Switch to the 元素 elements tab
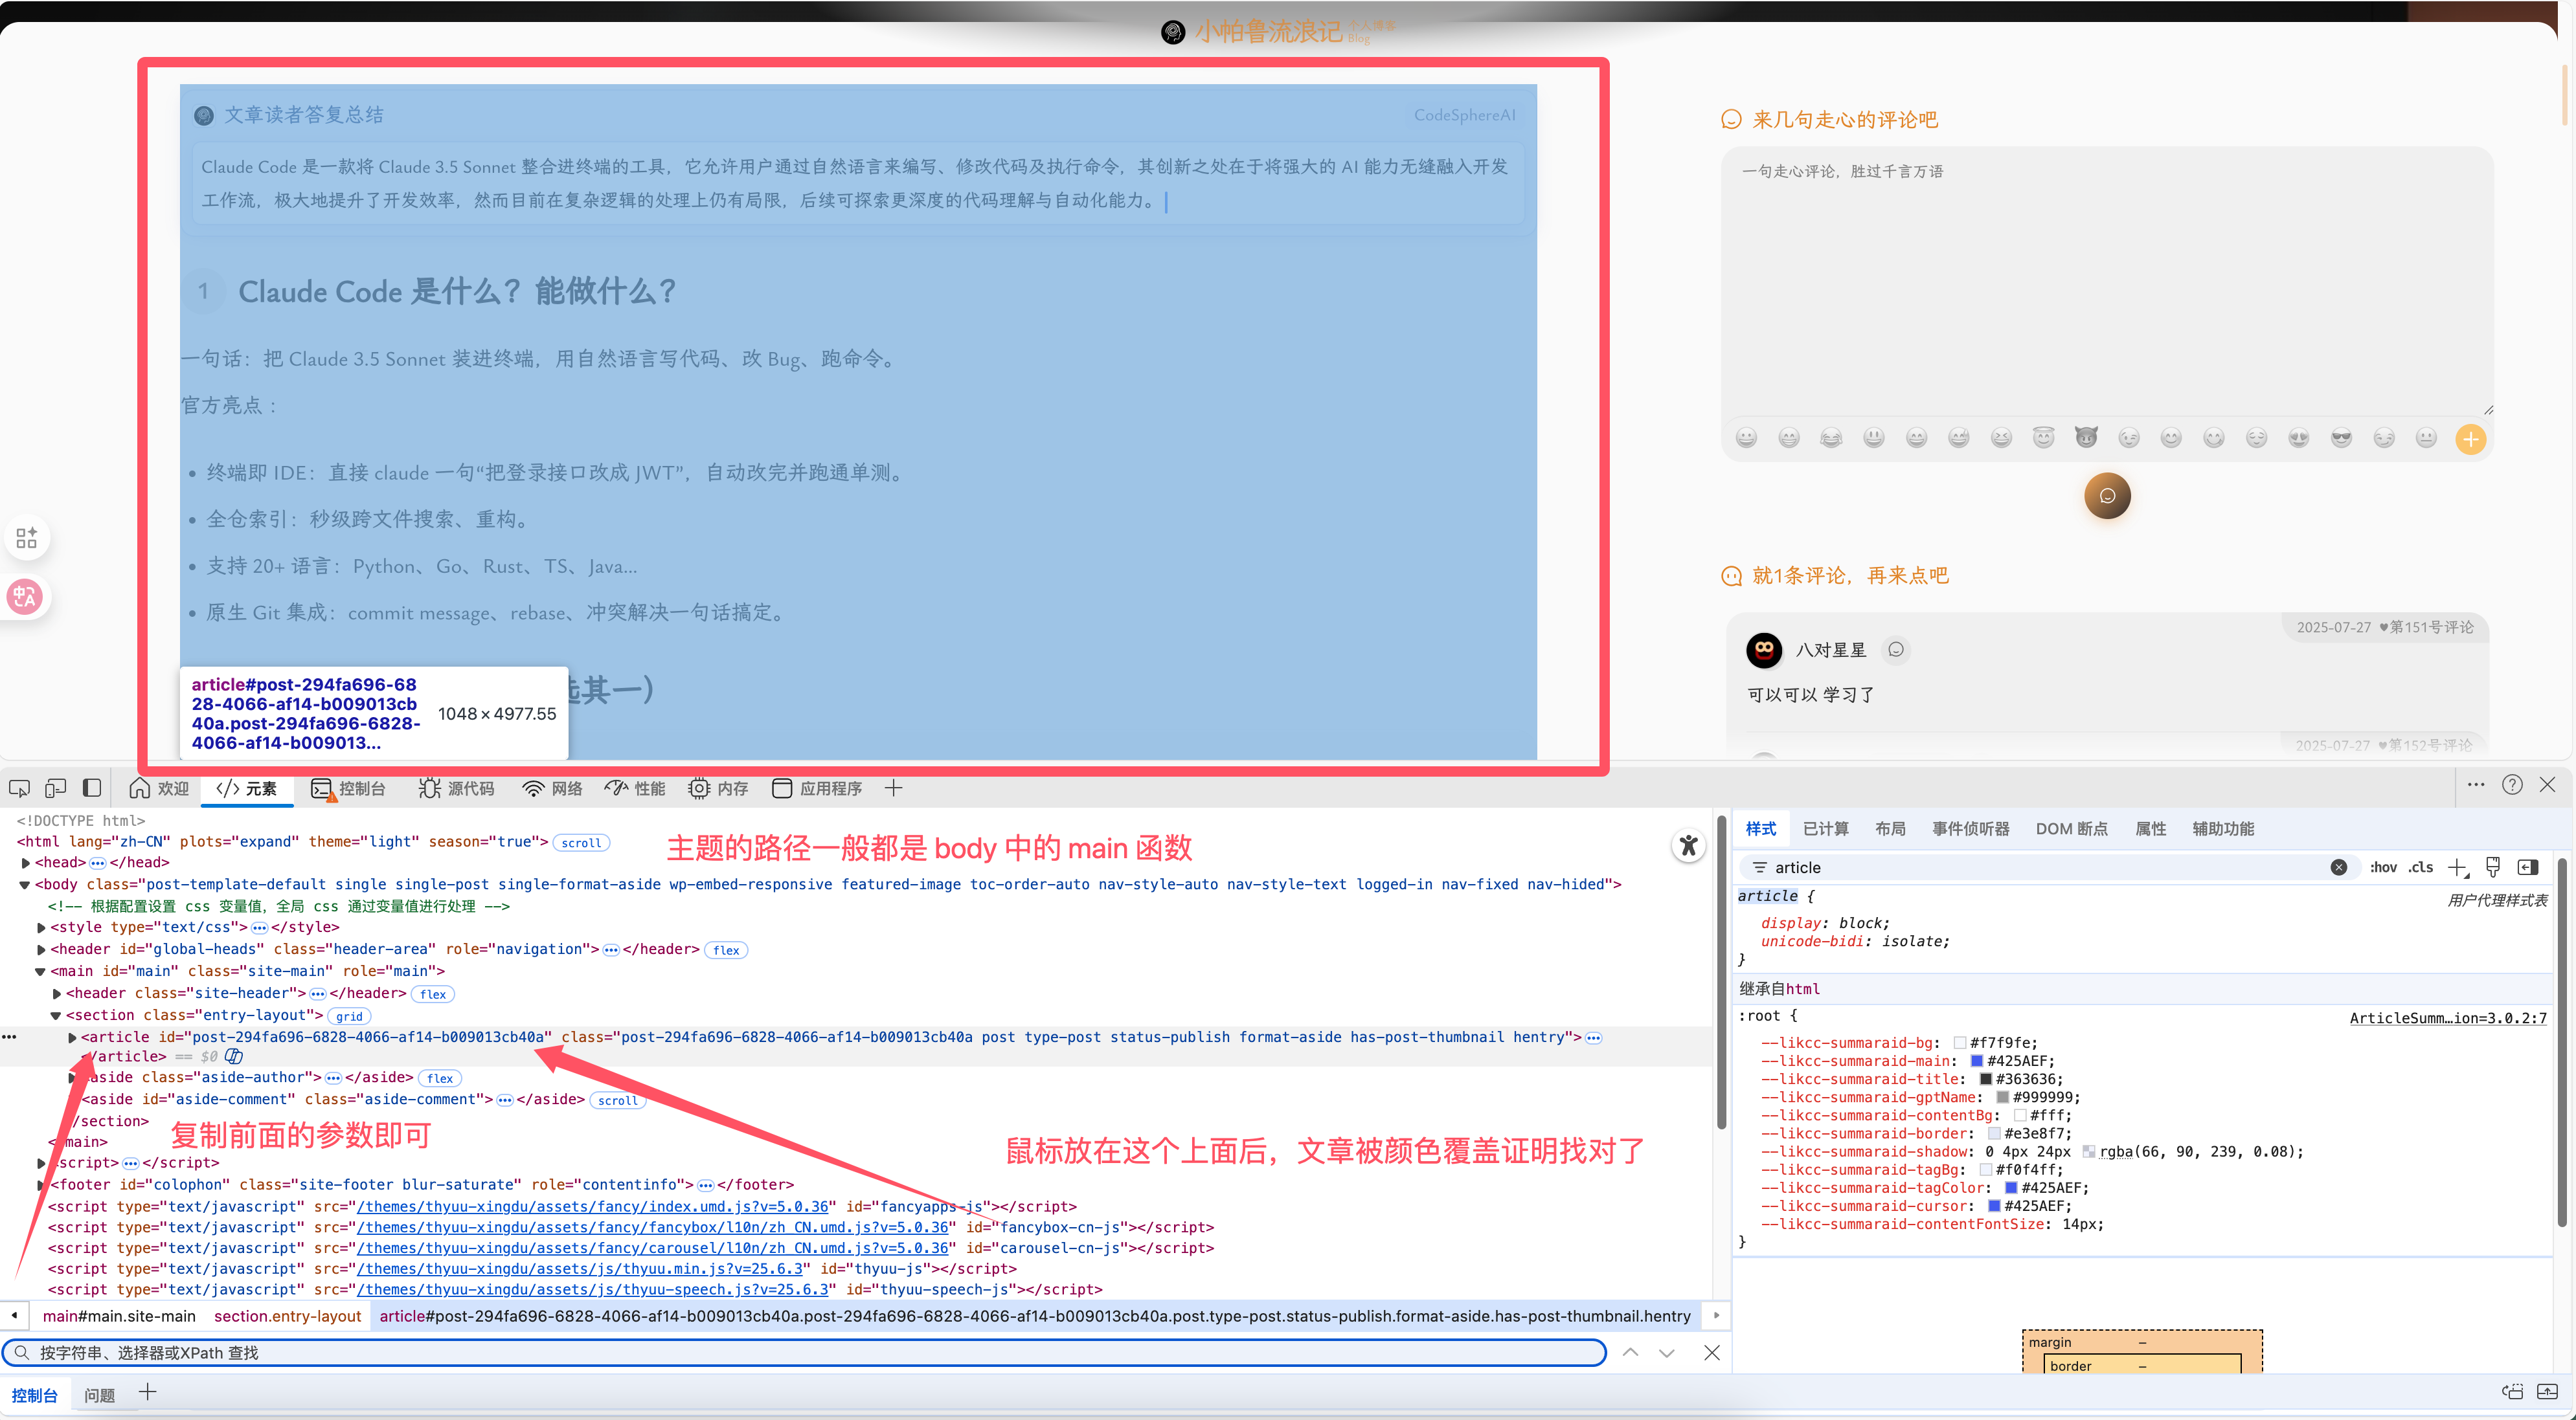This screenshot has height=1420, width=2576. (247, 788)
